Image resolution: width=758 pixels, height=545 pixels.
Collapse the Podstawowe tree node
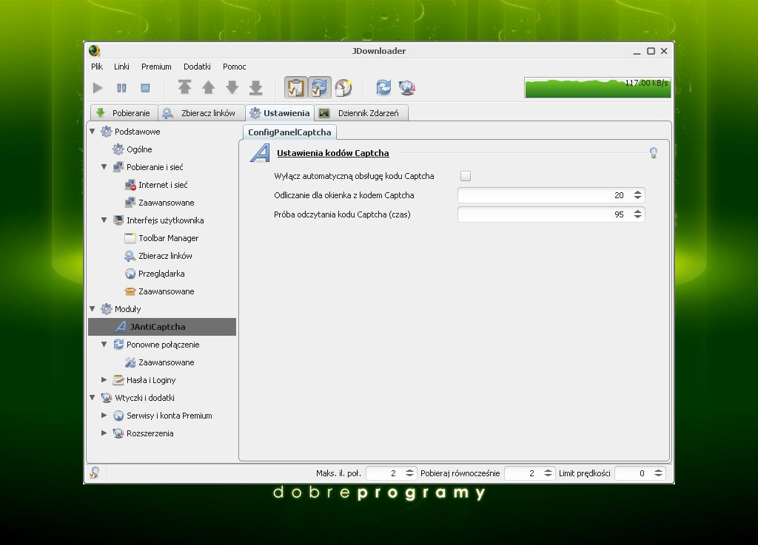click(x=93, y=132)
